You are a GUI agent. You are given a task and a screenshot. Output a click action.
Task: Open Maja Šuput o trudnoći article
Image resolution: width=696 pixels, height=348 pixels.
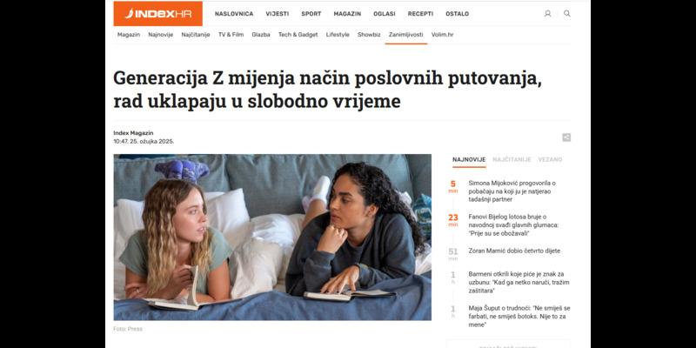click(519, 317)
